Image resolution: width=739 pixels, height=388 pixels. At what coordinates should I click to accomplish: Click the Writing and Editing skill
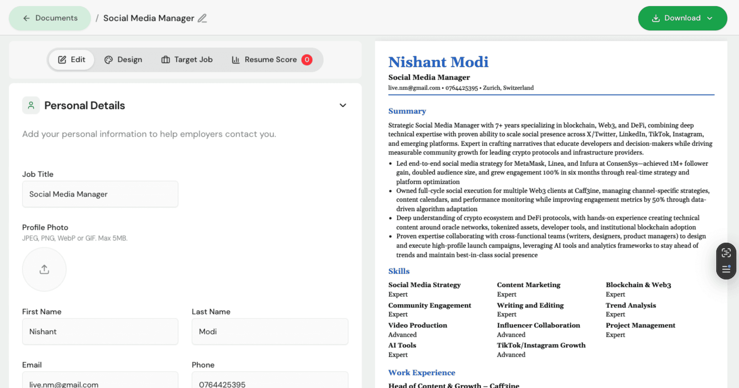530,305
